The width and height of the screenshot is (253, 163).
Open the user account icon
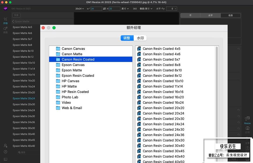[x=5, y=146]
